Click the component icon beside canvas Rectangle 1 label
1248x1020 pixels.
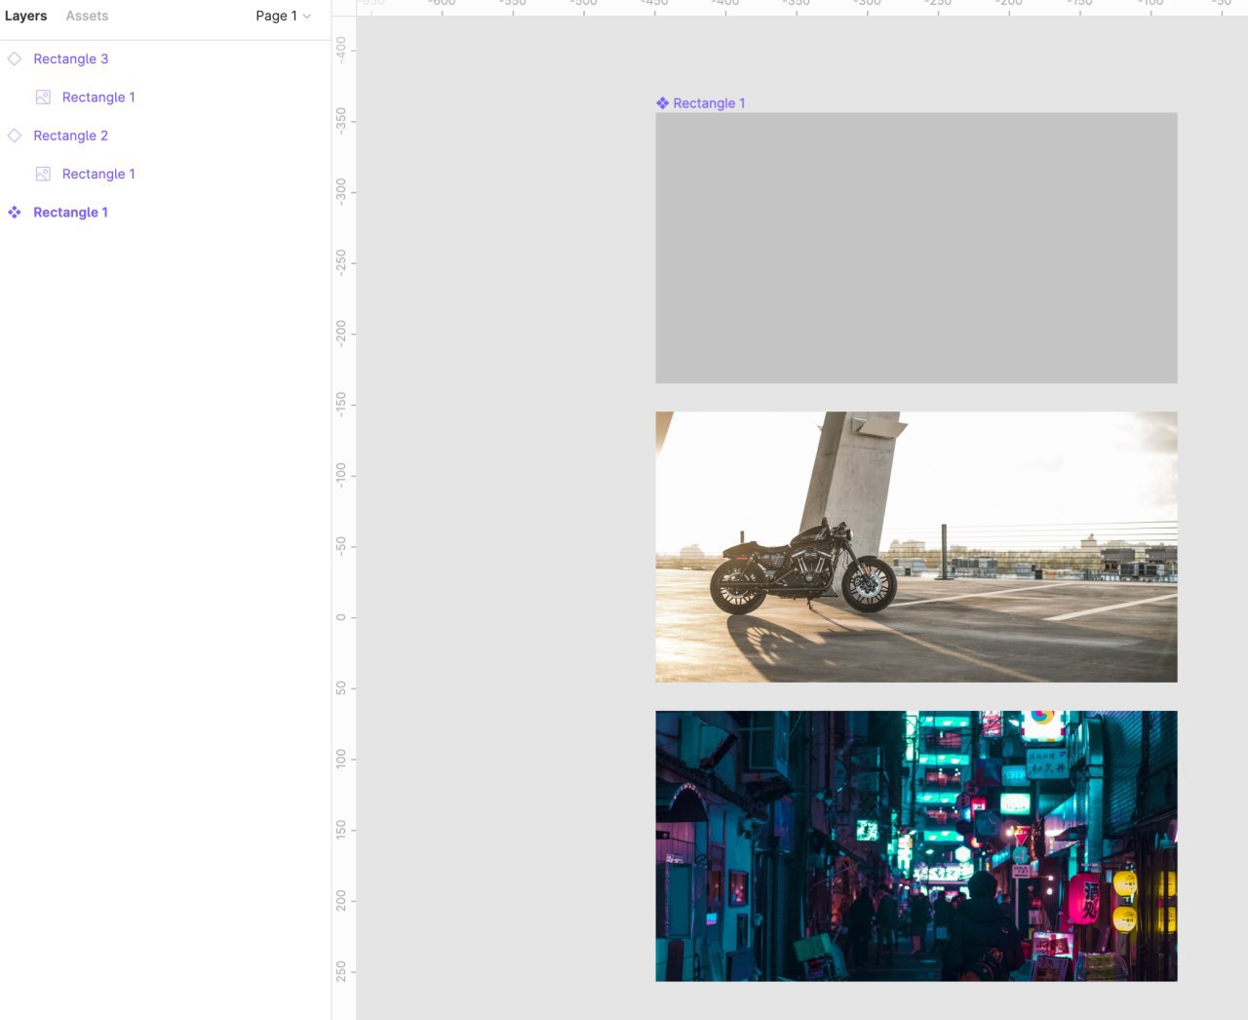(x=663, y=103)
